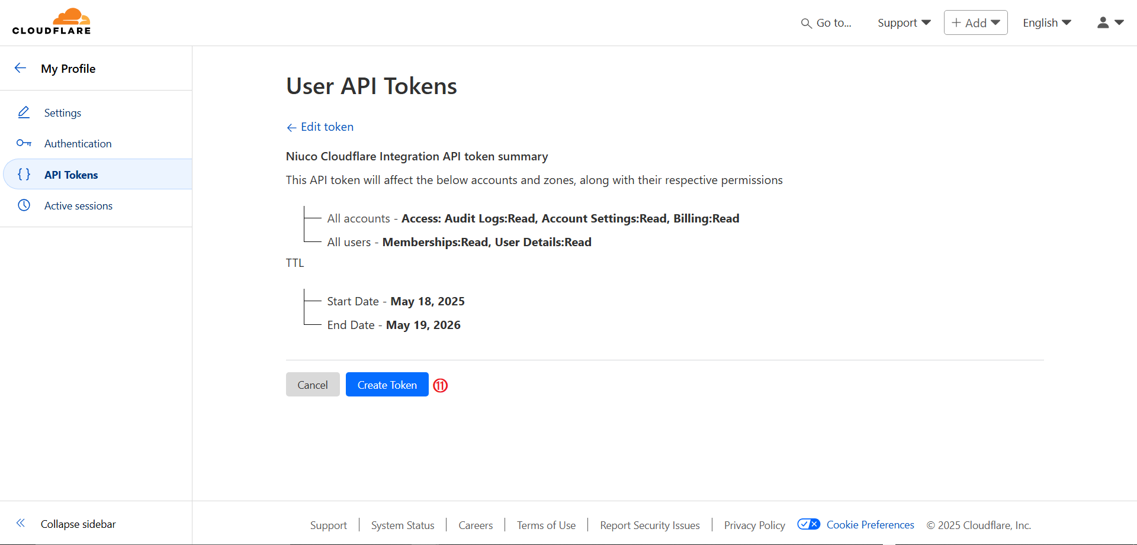The width and height of the screenshot is (1137, 545).
Task: Open the Privacy Policy footer link
Action: (x=754, y=525)
